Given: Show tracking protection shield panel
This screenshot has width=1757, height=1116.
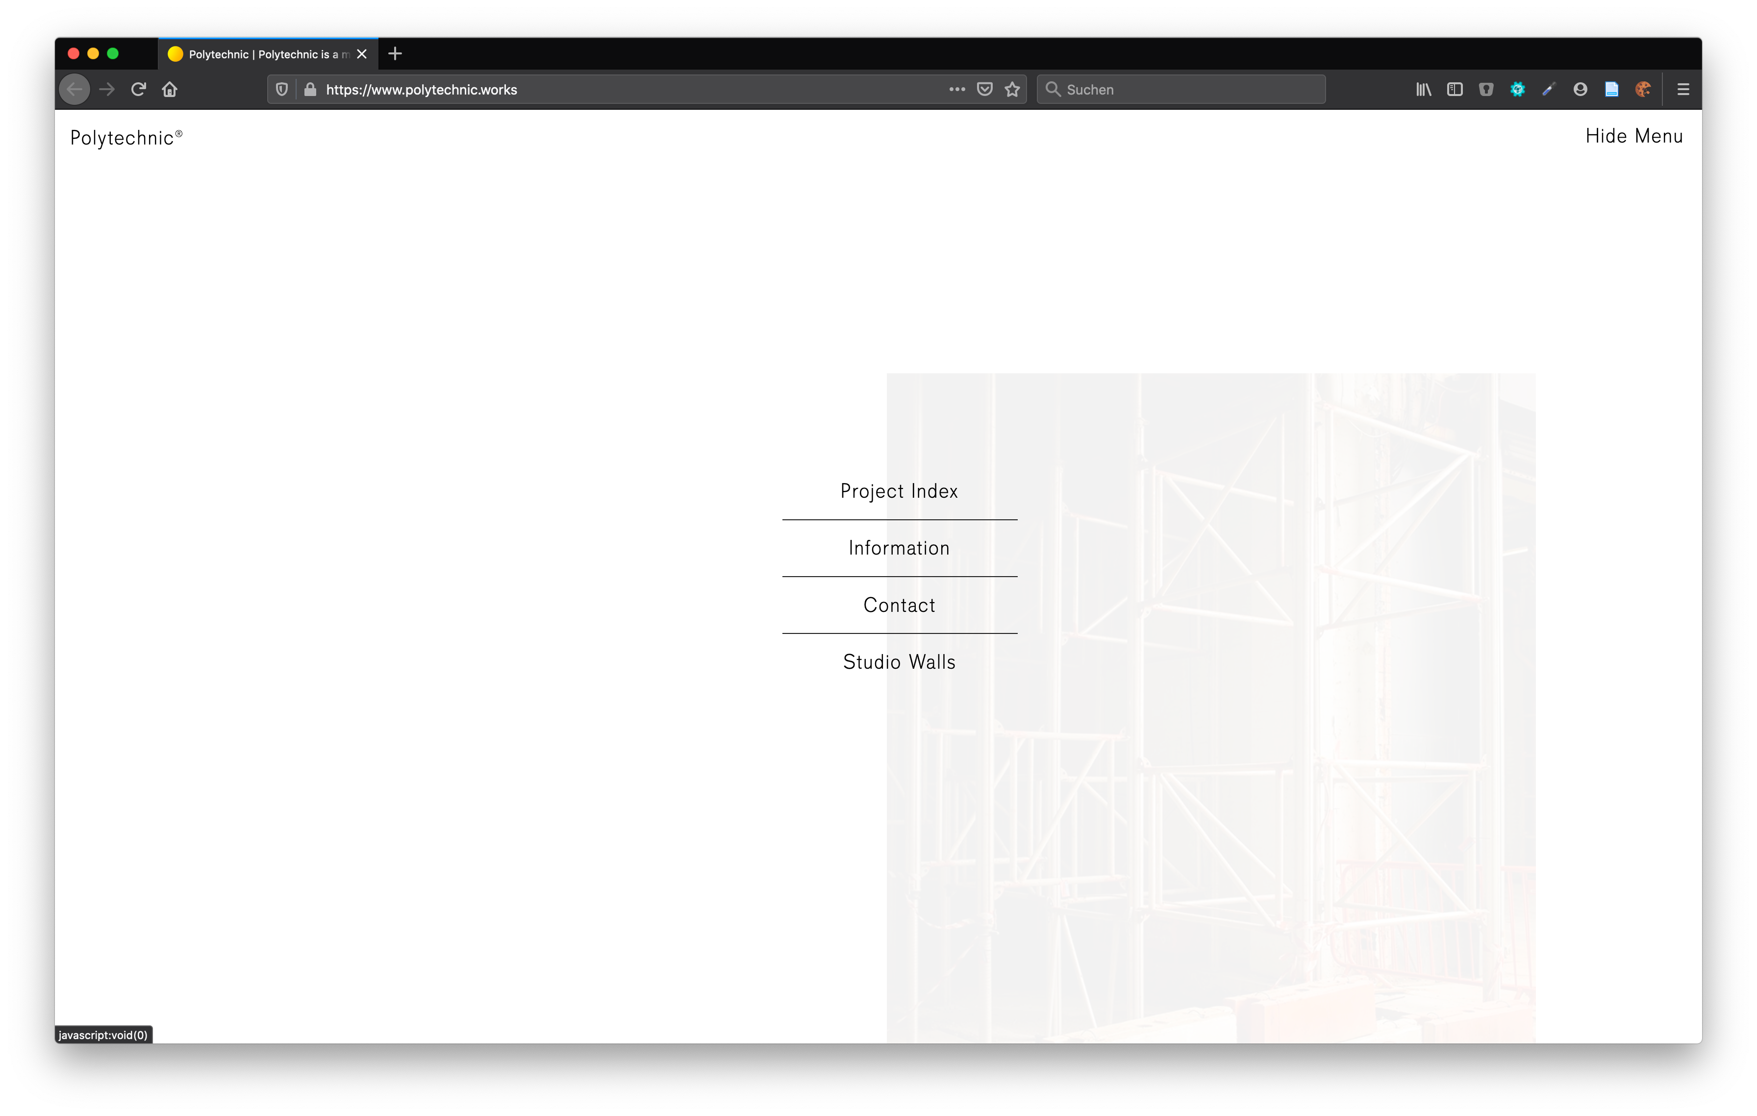Looking at the screenshot, I should click(x=282, y=90).
